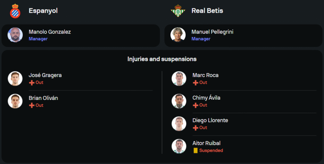The height and width of the screenshot is (164, 324).
Task: Click the red injury cross beside Marc Roca
Action: click(195, 83)
